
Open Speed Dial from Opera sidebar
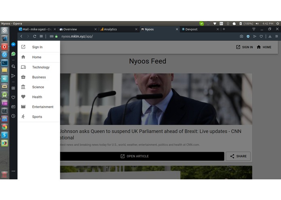[13, 88]
